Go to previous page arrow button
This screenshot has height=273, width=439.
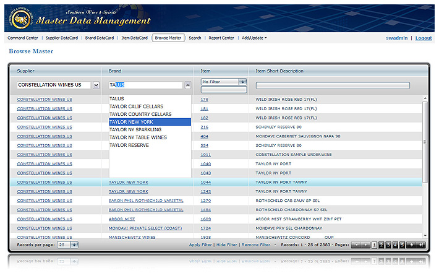click(x=366, y=245)
